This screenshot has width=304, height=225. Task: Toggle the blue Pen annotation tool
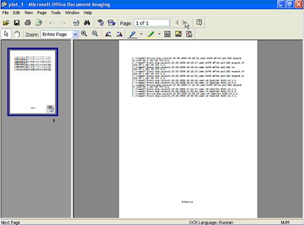[x=133, y=34]
